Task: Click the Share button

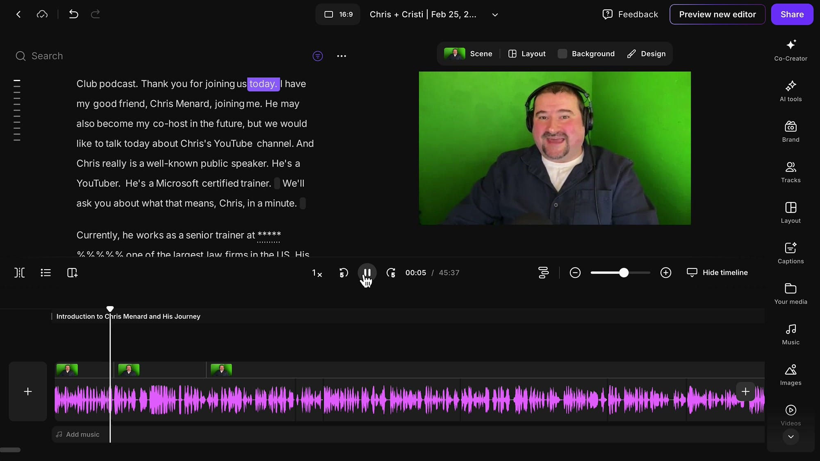Action: point(792,14)
